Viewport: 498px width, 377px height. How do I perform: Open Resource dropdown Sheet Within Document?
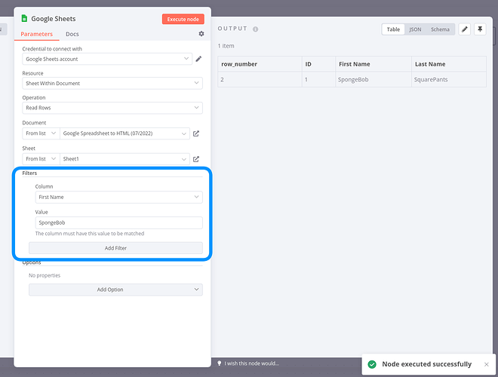[x=112, y=83]
